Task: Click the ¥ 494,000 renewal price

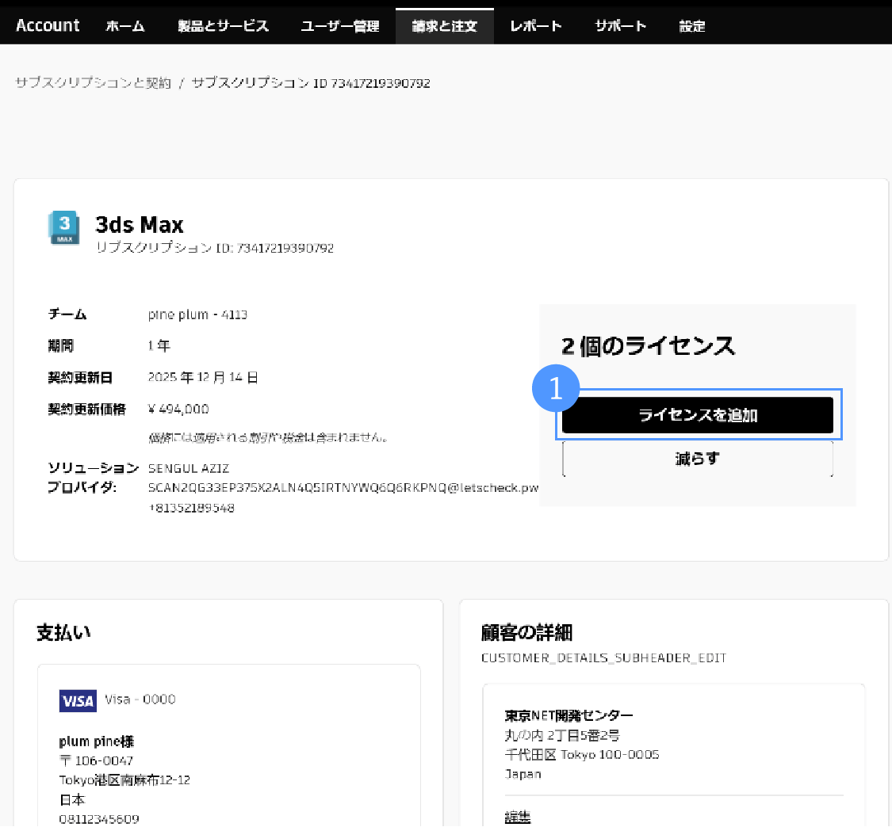Action: (178, 409)
